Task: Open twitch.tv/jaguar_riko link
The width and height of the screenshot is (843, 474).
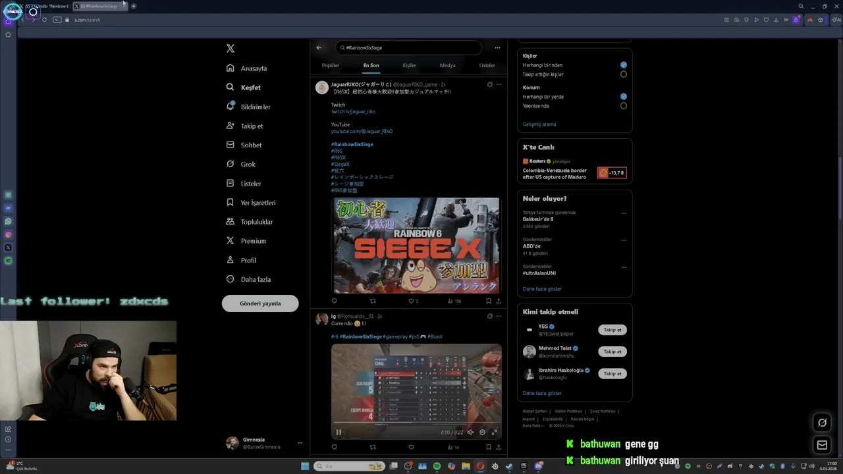Action: click(x=353, y=111)
